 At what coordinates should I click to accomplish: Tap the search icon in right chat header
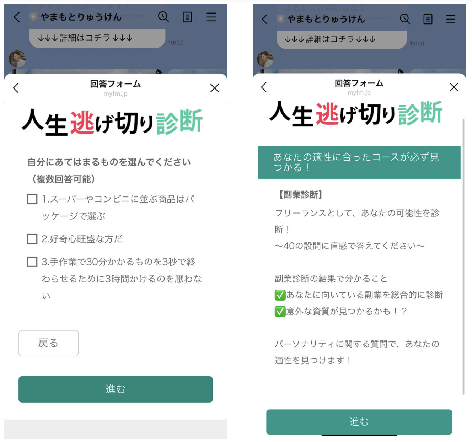tap(405, 18)
